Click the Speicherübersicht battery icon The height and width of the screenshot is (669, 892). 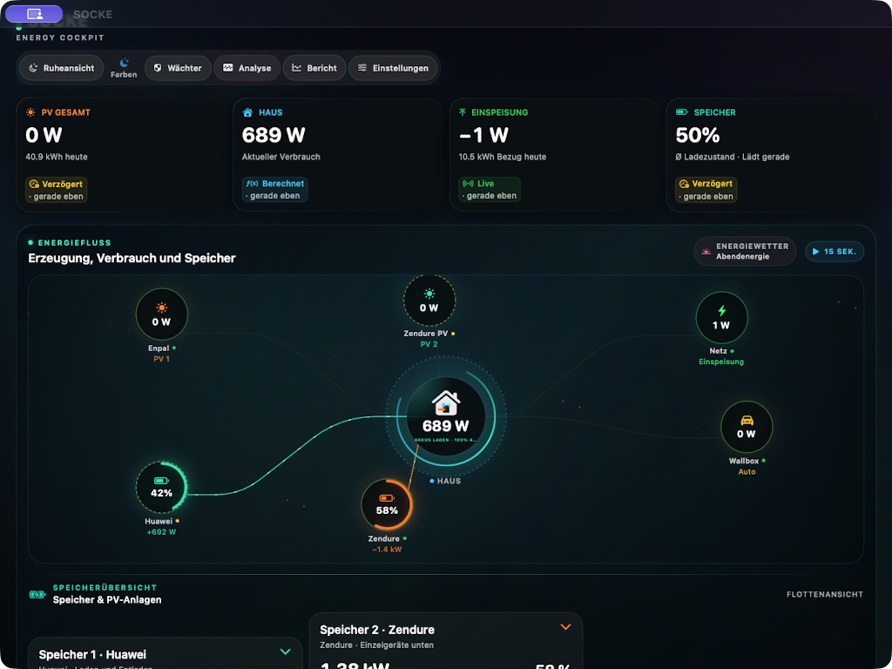tap(37, 594)
